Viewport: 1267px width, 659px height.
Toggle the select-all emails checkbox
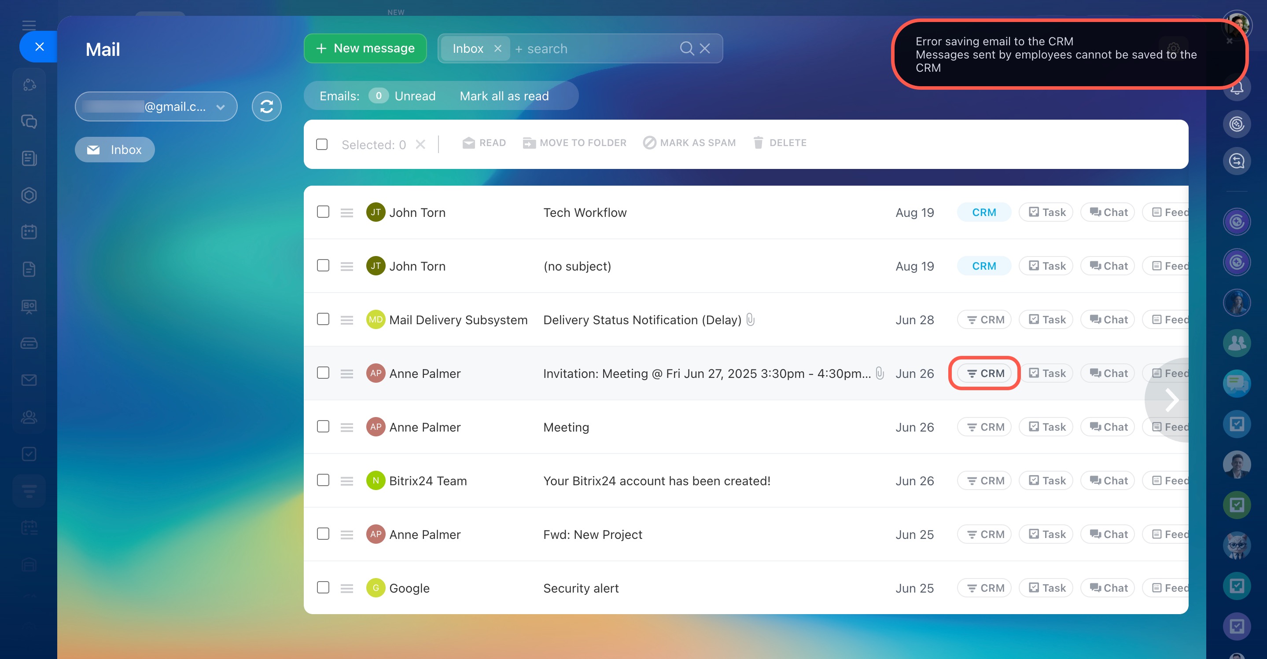pos(322,144)
